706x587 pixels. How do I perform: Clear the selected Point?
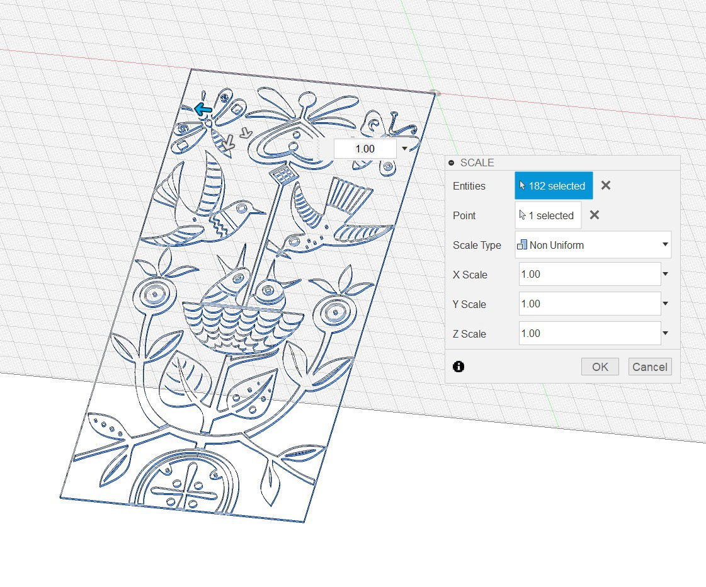tap(595, 215)
